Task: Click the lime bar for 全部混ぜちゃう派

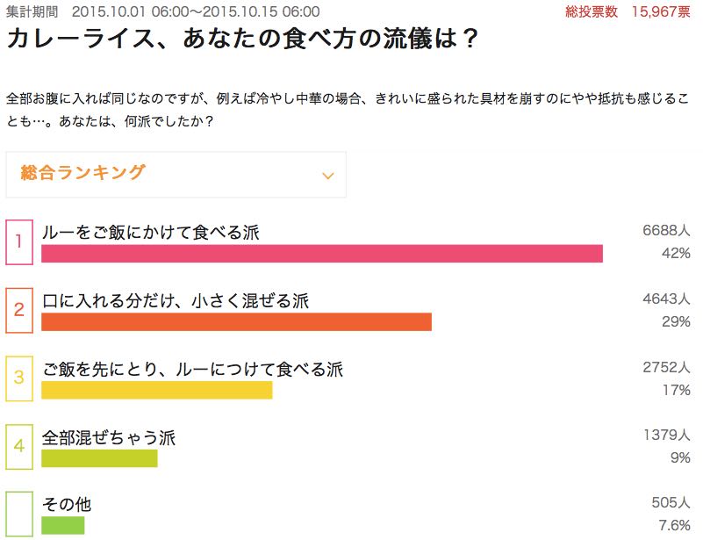Action: [x=99, y=458]
